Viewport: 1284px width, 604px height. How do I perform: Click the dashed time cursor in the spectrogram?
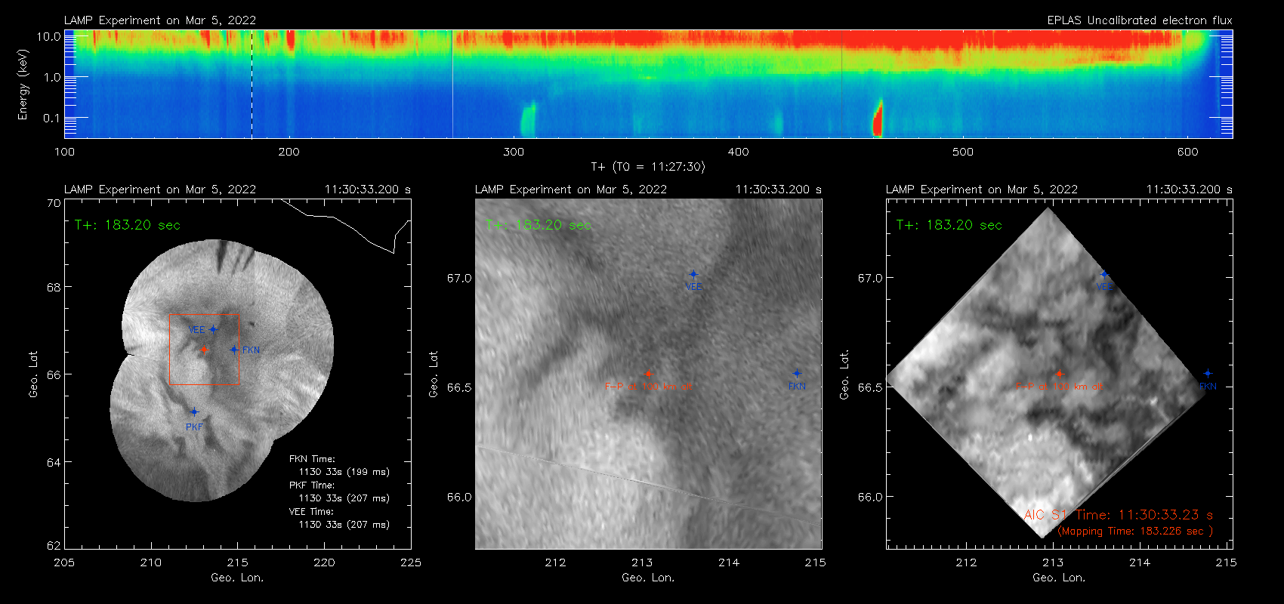(x=252, y=84)
